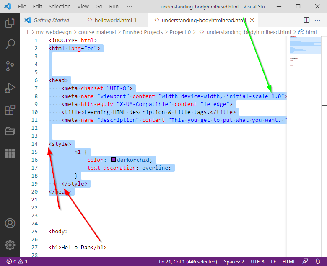
Task: Open the Go menu
Action: point(99,6)
